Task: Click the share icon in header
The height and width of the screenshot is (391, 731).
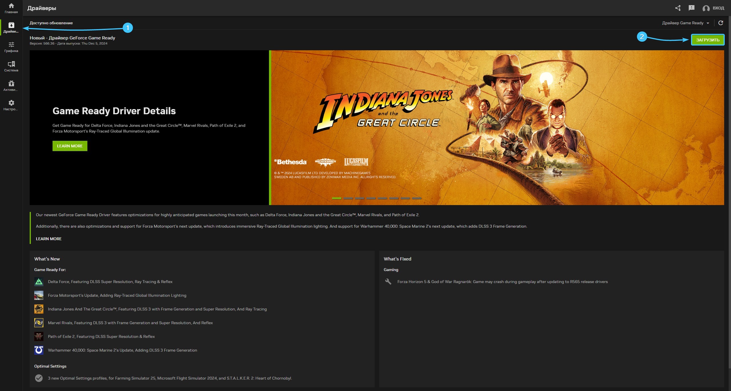Action: (x=678, y=8)
